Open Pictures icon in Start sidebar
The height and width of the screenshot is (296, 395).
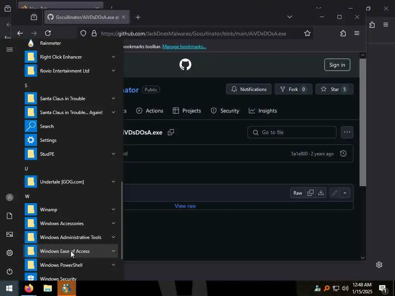click(10, 234)
